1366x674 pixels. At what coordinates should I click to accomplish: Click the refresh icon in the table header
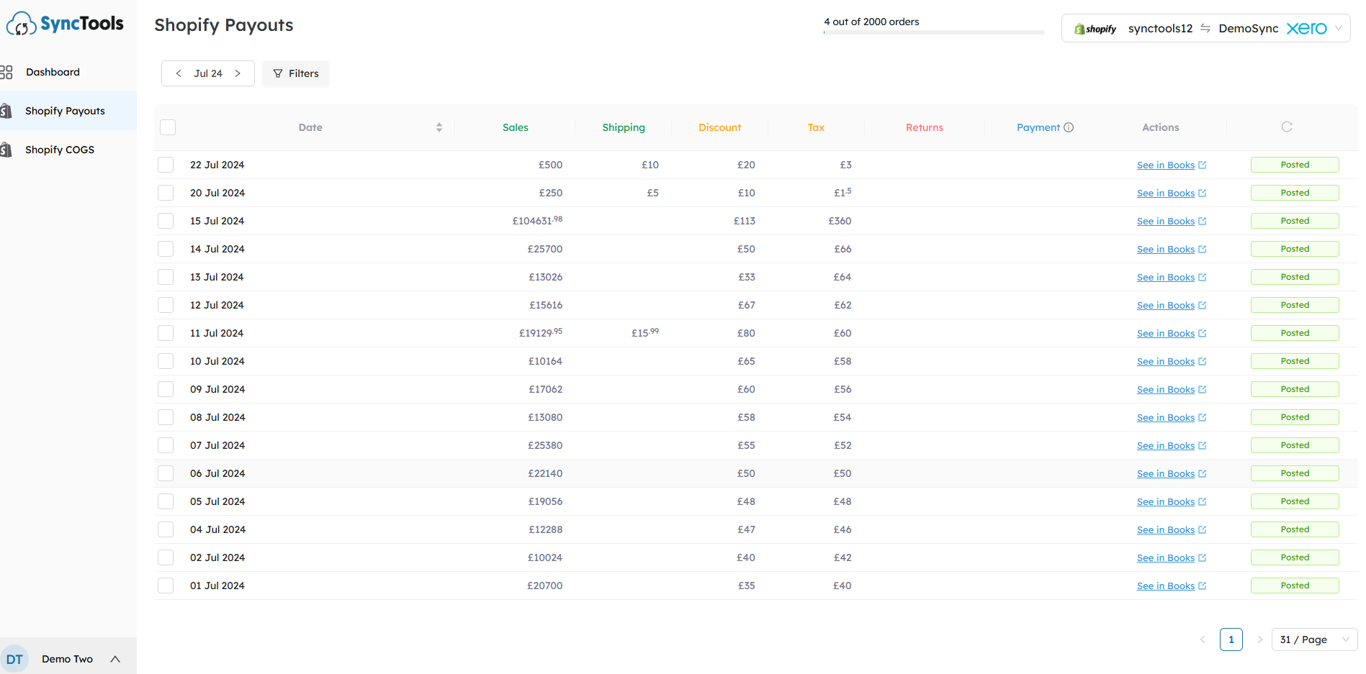pyautogui.click(x=1287, y=127)
